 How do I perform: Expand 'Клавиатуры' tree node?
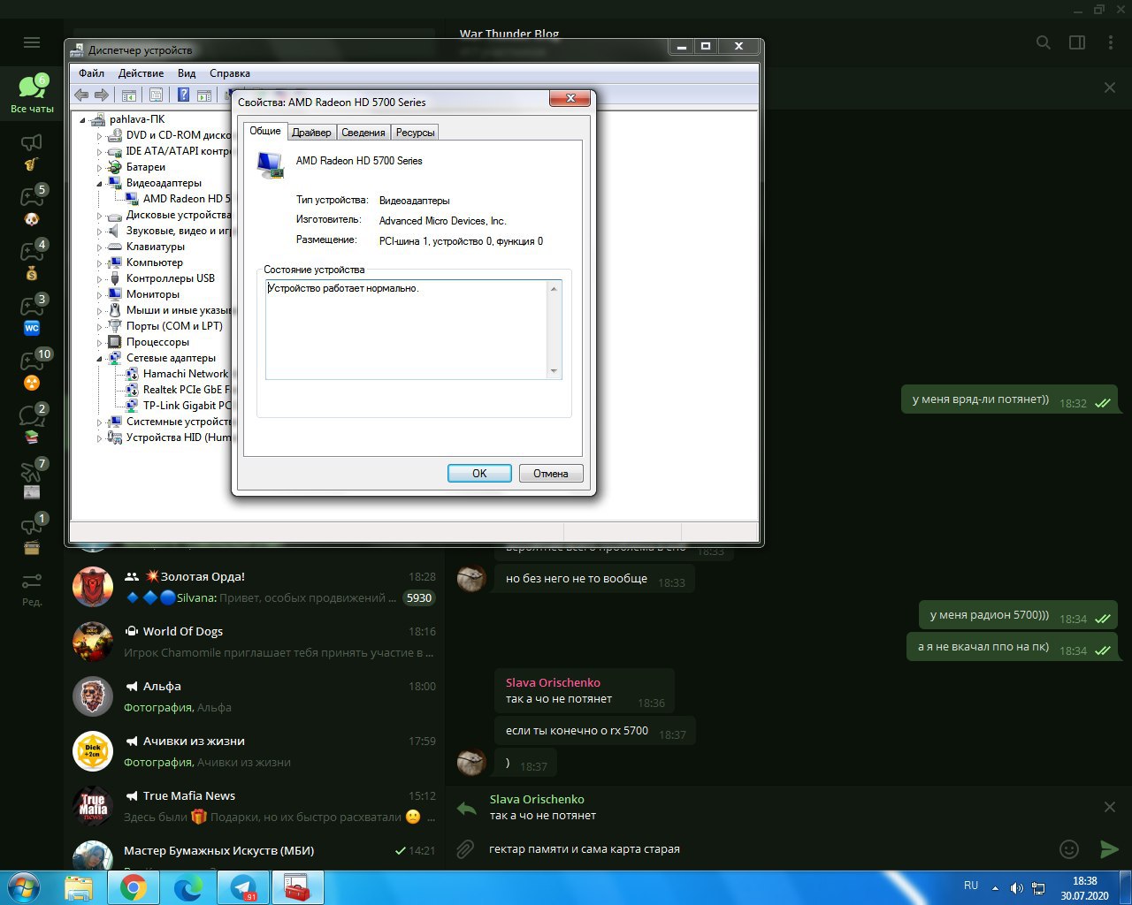point(100,247)
